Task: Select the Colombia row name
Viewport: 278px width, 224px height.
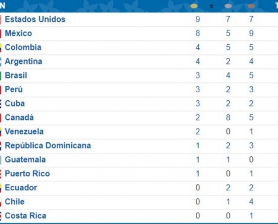Action: click(23, 47)
